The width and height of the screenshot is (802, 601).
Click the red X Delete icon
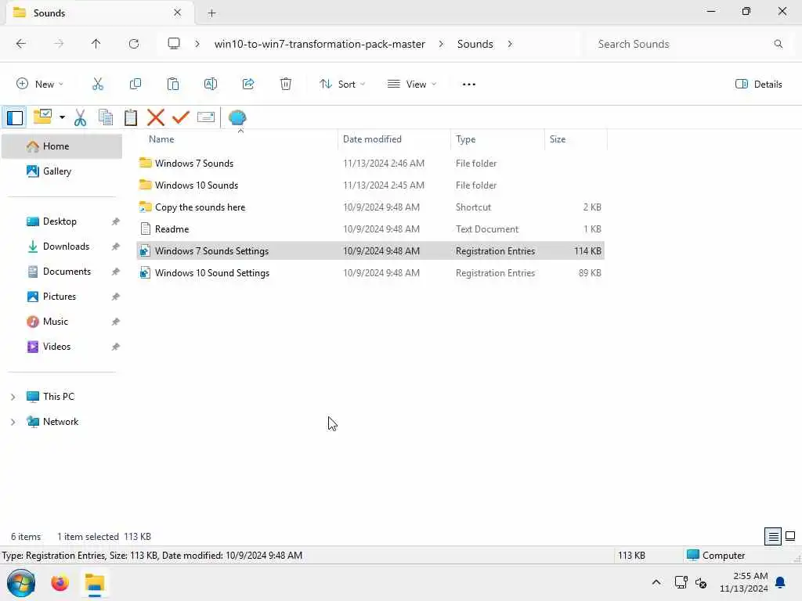pyautogui.click(x=156, y=117)
